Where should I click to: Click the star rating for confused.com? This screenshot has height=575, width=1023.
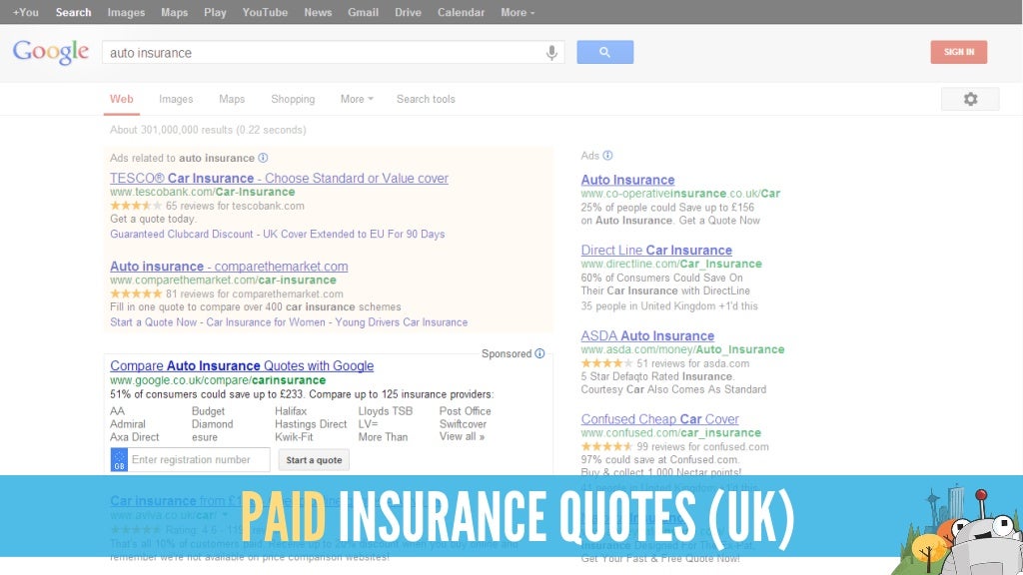point(606,446)
